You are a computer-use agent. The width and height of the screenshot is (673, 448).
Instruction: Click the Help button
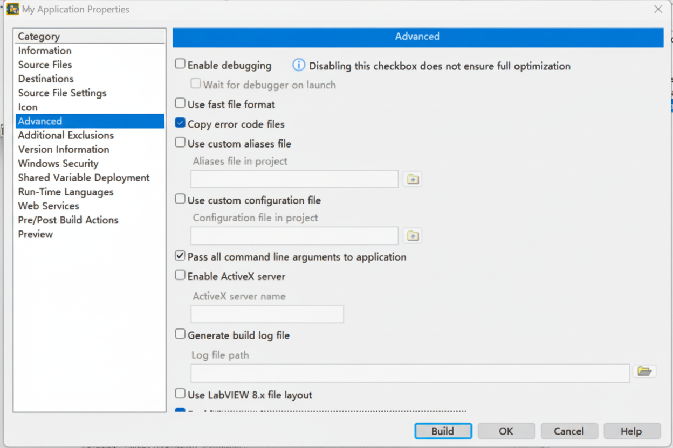tap(631, 431)
